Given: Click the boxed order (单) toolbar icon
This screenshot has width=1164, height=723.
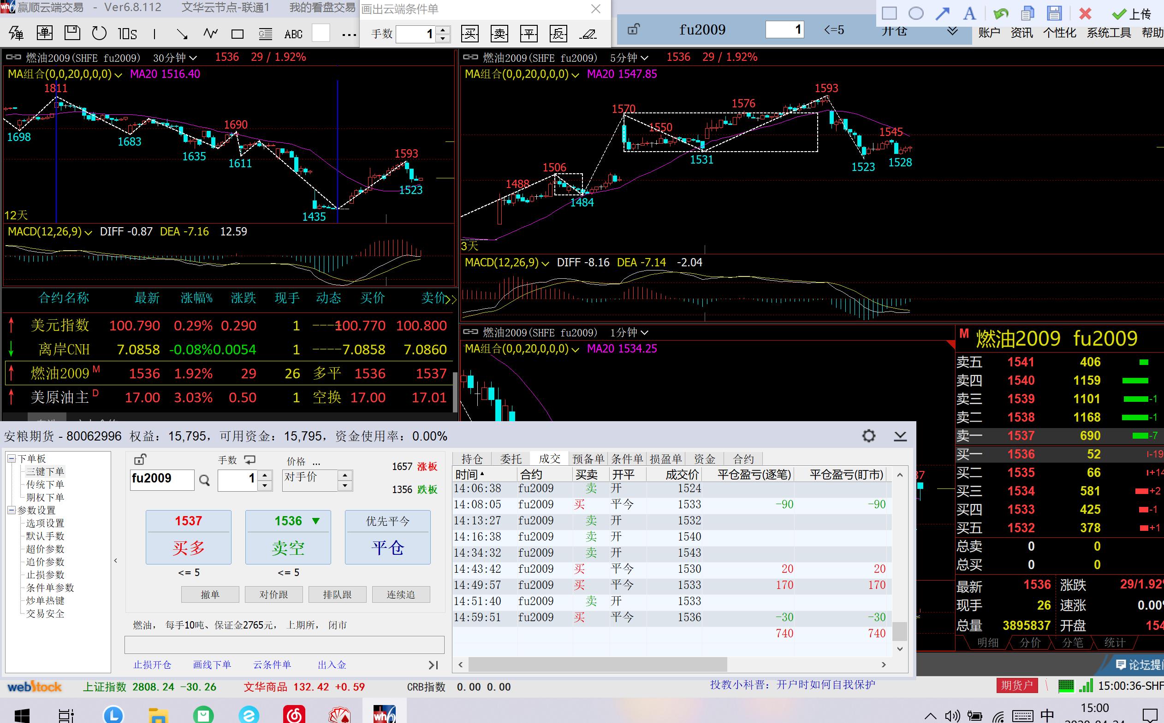Looking at the screenshot, I should point(44,33).
